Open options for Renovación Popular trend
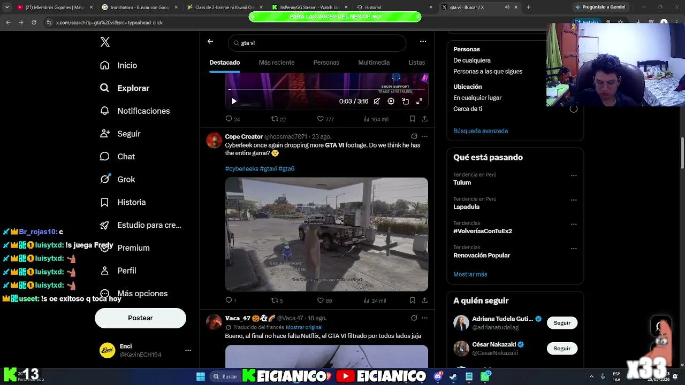685x385 pixels. 574,249
